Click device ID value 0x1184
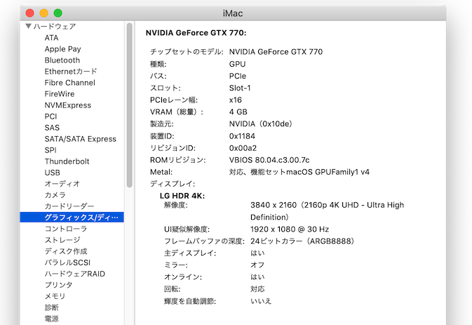The height and width of the screenshot is (325, 472). [242, 136]
